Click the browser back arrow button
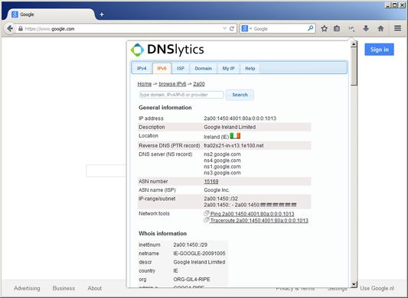 (10, 28)
